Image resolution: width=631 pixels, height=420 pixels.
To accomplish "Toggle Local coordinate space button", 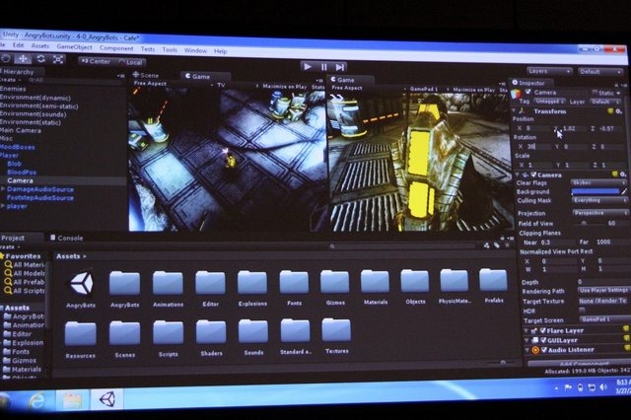I will point(130,62).
